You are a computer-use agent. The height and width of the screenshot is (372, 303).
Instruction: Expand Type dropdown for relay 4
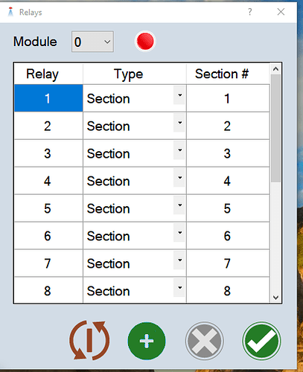[x=180, y=178]
